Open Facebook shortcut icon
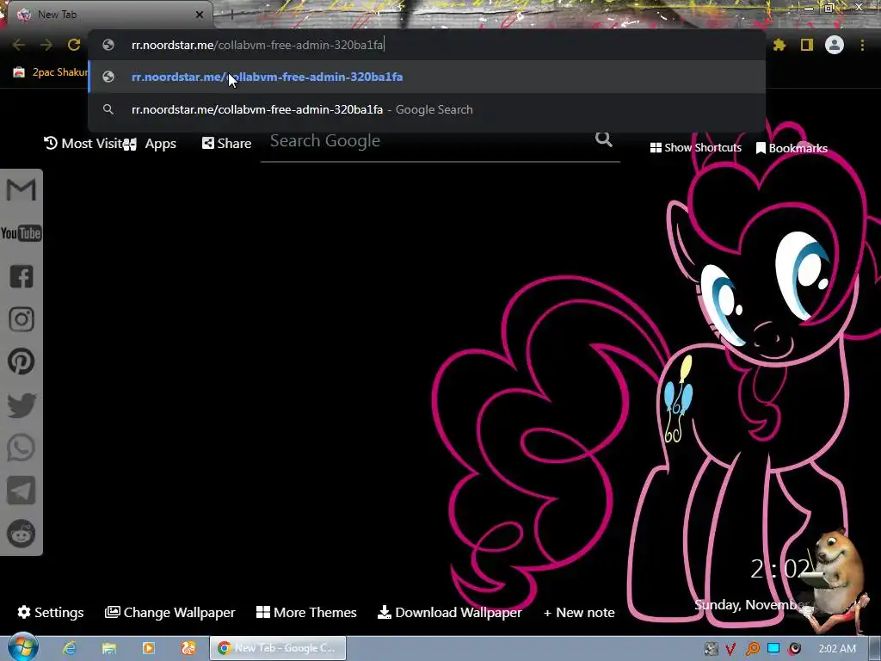 click(22, 276)
